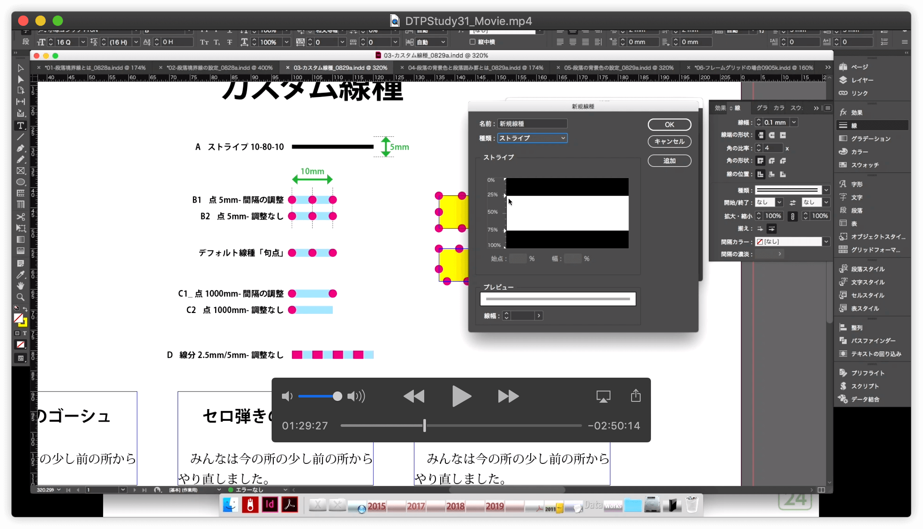Select the Selection arrow tool
Image resolution: width=923 pixels, height=529 pixels.
tap(20, 68)
